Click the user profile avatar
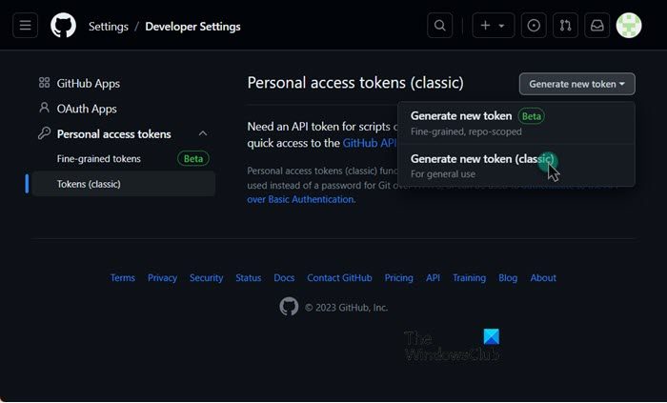Screen dimensions: 667x403 pyautogui.click(x=629, y=26)
